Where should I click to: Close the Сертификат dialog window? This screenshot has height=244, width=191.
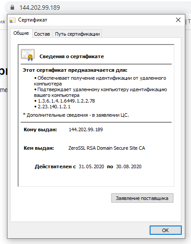tap(178, 20)
